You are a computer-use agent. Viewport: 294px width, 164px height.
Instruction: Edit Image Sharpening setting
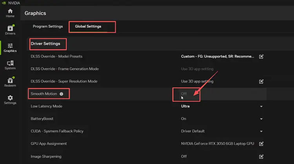261,157
